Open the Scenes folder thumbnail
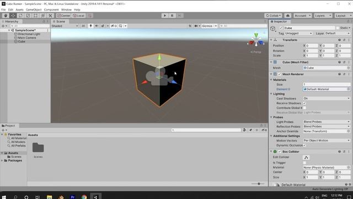Screen dimensions: 353x199 pyautogui.click(x=38, y=148)
